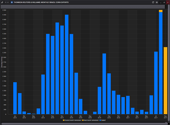Click the link/chain icon in title bar
This screenshot has width=170, height=125.
pyautogui.click(x=2, y=2)
